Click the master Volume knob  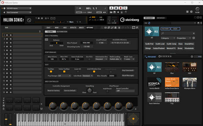(197, 9)
